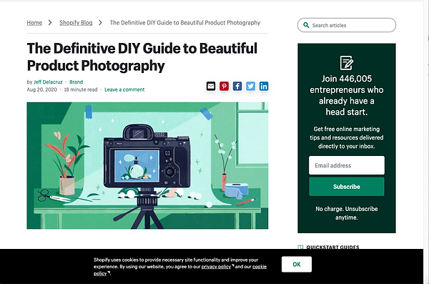Share article via email icon
This screenshot has width=429, height=284.
pyautogui.click(x=211, y=87)
